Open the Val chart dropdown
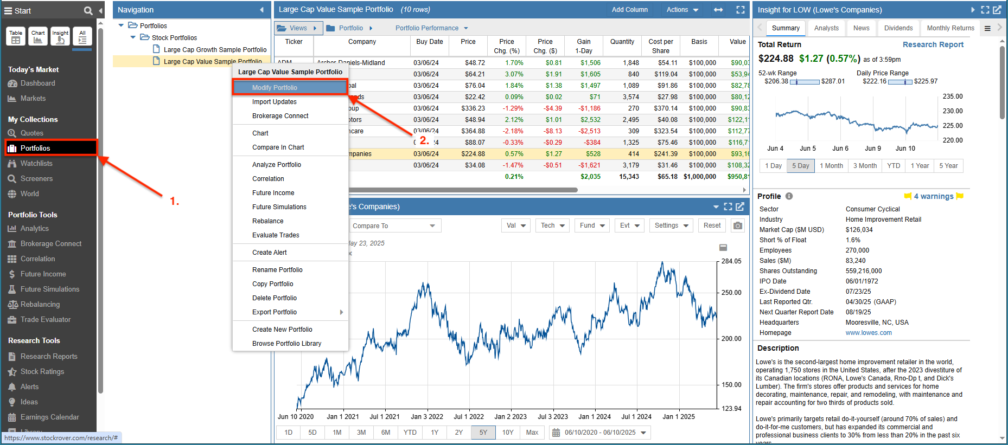Viewport: 1008px width, 445px height. (x=516, y=225)
